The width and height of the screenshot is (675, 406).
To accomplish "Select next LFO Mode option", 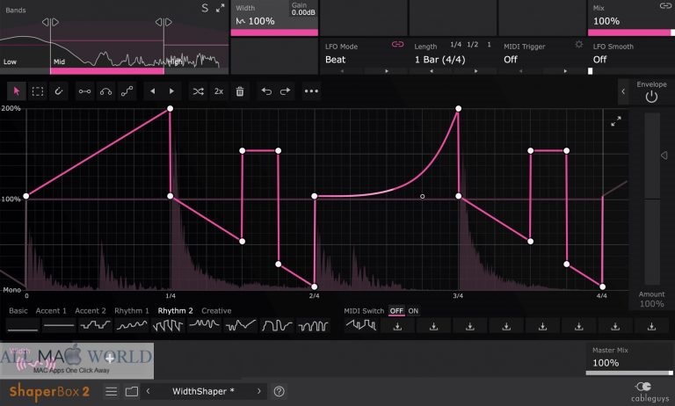I will 387,71.
